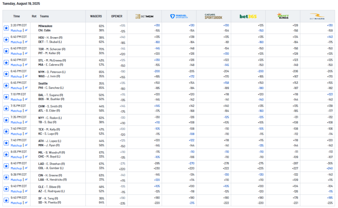Click star icon for CLE vs AZ game
Screen dimensions: 338x208
[x=6, y=189]
